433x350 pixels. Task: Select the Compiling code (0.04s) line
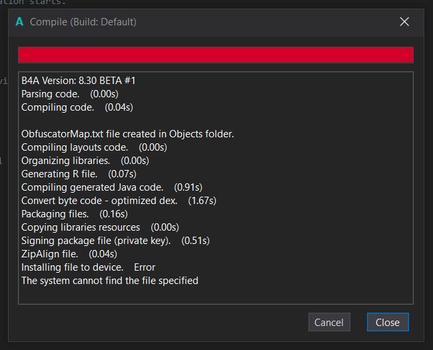point(77,107)
